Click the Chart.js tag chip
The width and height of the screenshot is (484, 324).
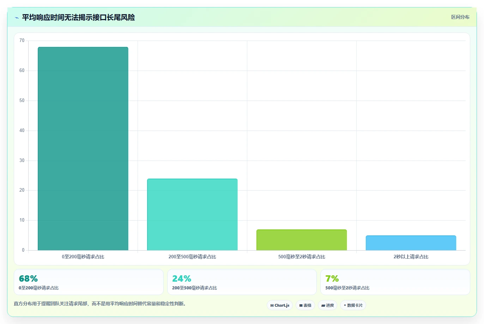pyautogui.click(x=280, y=305)
